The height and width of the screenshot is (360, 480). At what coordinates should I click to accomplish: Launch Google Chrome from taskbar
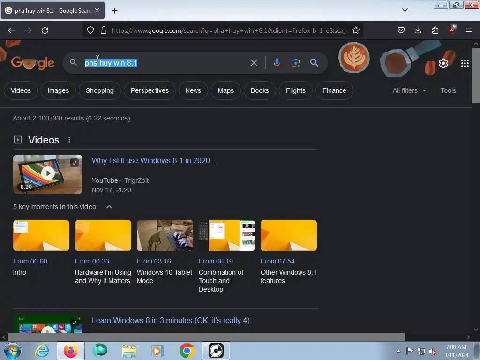click(x=187, y=351)
